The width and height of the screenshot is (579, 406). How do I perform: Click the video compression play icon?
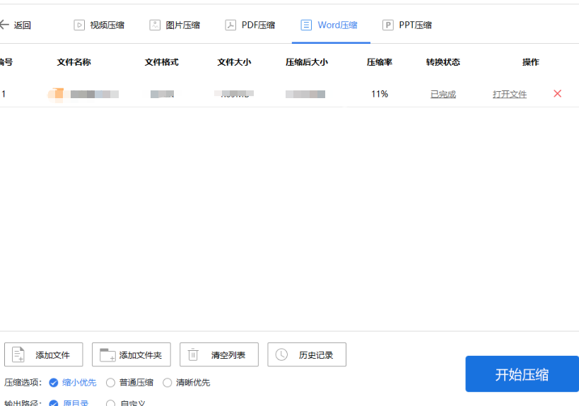(x=79, y=25)
